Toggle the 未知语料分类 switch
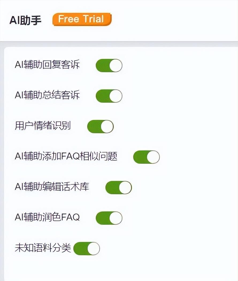Screen dimensions: 238x281 [86, 249]
